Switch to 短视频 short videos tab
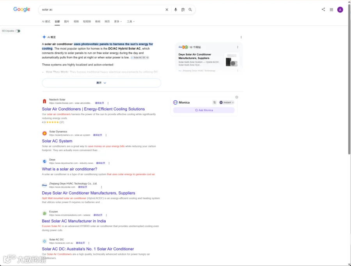Screen dimensions: 351x266 pyautogui.click(x=87, y=21)
